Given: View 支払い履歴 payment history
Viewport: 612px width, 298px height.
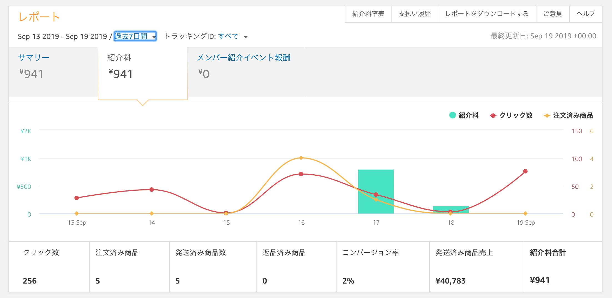Looking at the screenshot, I should 415,14.
